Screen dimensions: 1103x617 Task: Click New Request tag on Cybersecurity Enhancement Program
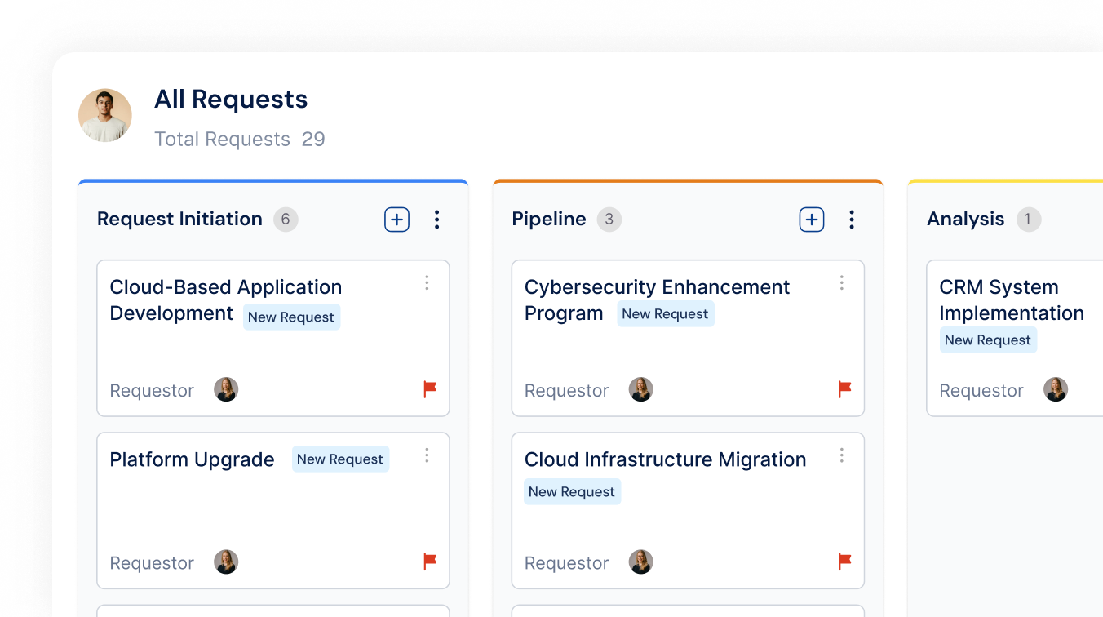[x=666, y=314]
